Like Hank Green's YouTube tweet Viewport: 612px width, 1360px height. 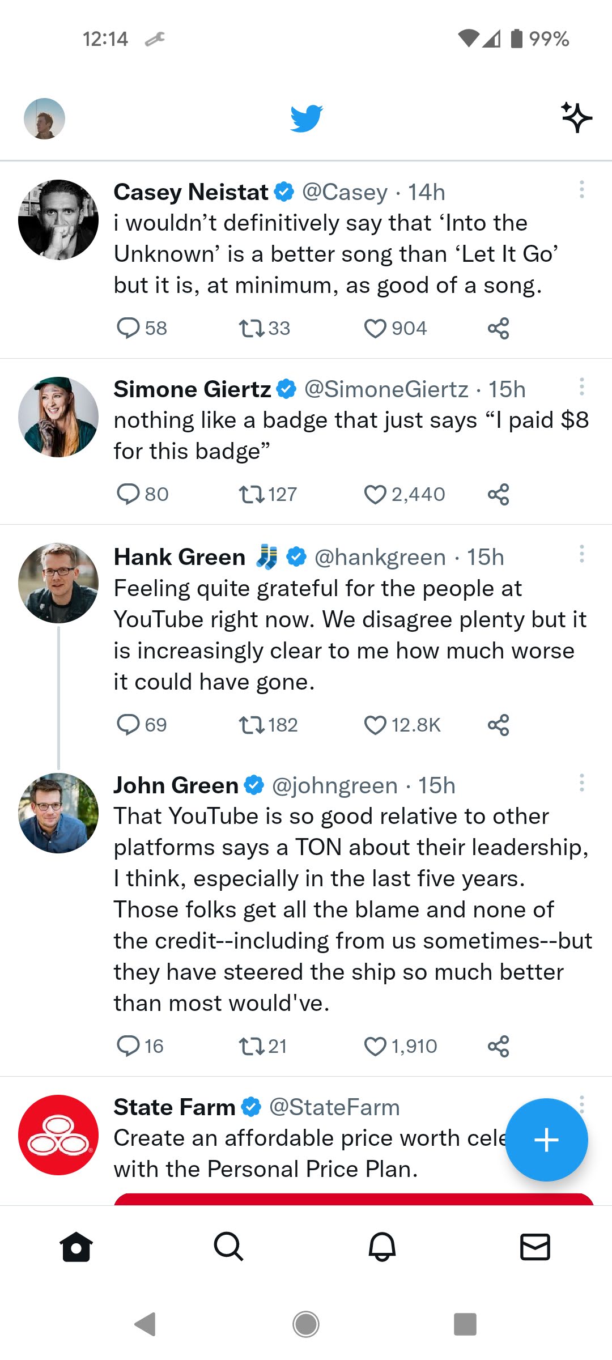375,725
